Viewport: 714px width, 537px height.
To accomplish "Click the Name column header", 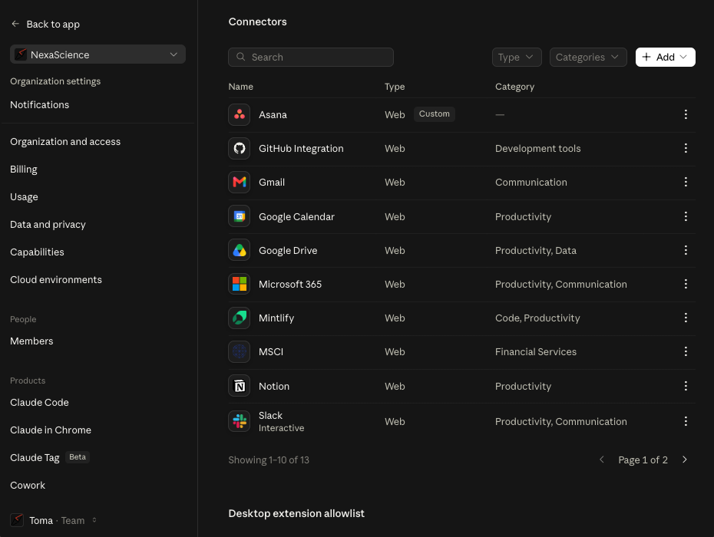I will (x=240, y=87).
